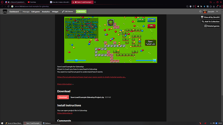Add page to bookmarks with heart icon
The height and width of the screenshot is (125, 223).
194,6
